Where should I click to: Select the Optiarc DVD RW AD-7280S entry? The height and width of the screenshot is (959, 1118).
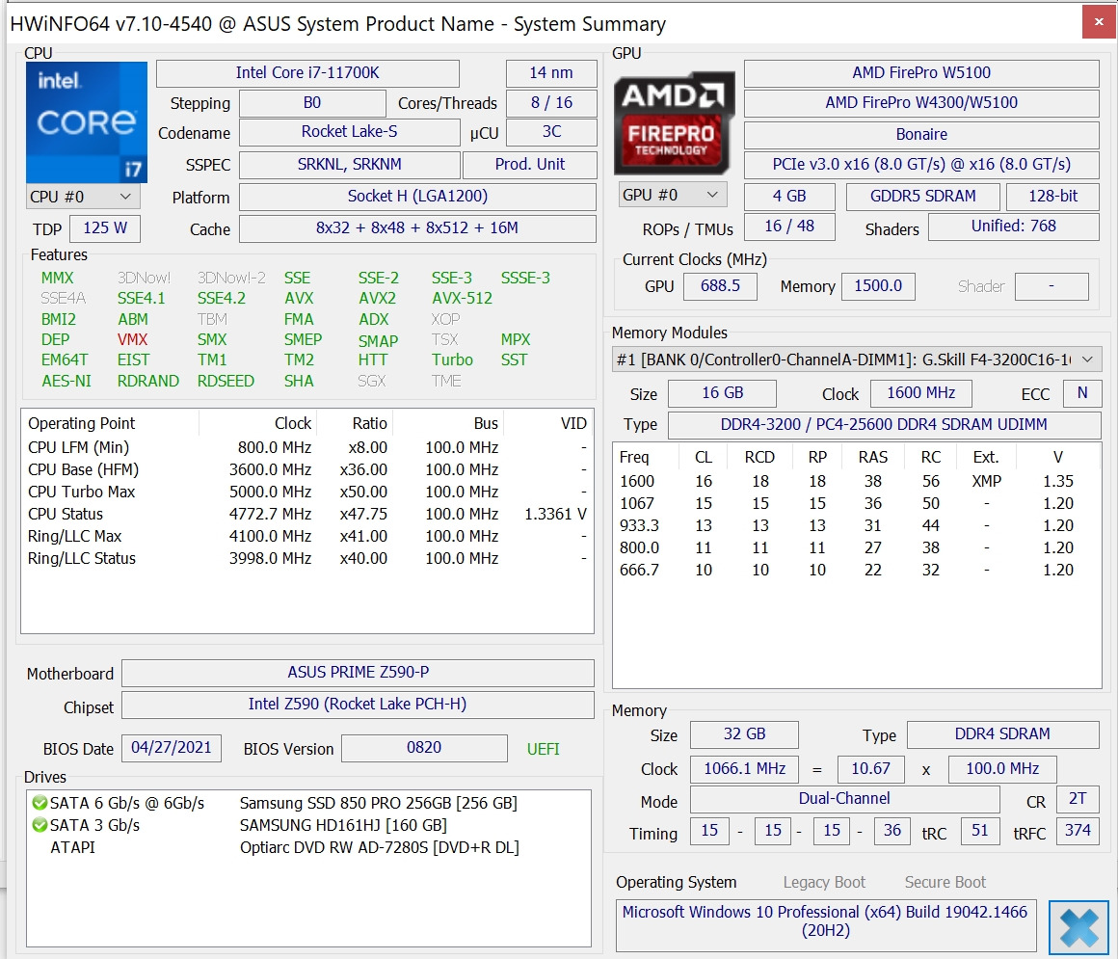(308, 847)
